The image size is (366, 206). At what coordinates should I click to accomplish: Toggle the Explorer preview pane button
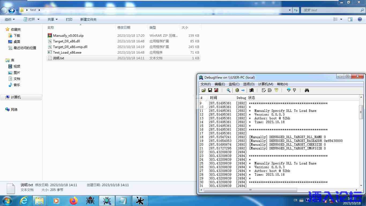pos(350,19)
